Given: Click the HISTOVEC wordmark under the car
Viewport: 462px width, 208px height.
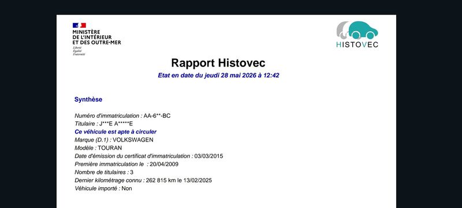Looking at the screenshot, I should coord(357,44).
